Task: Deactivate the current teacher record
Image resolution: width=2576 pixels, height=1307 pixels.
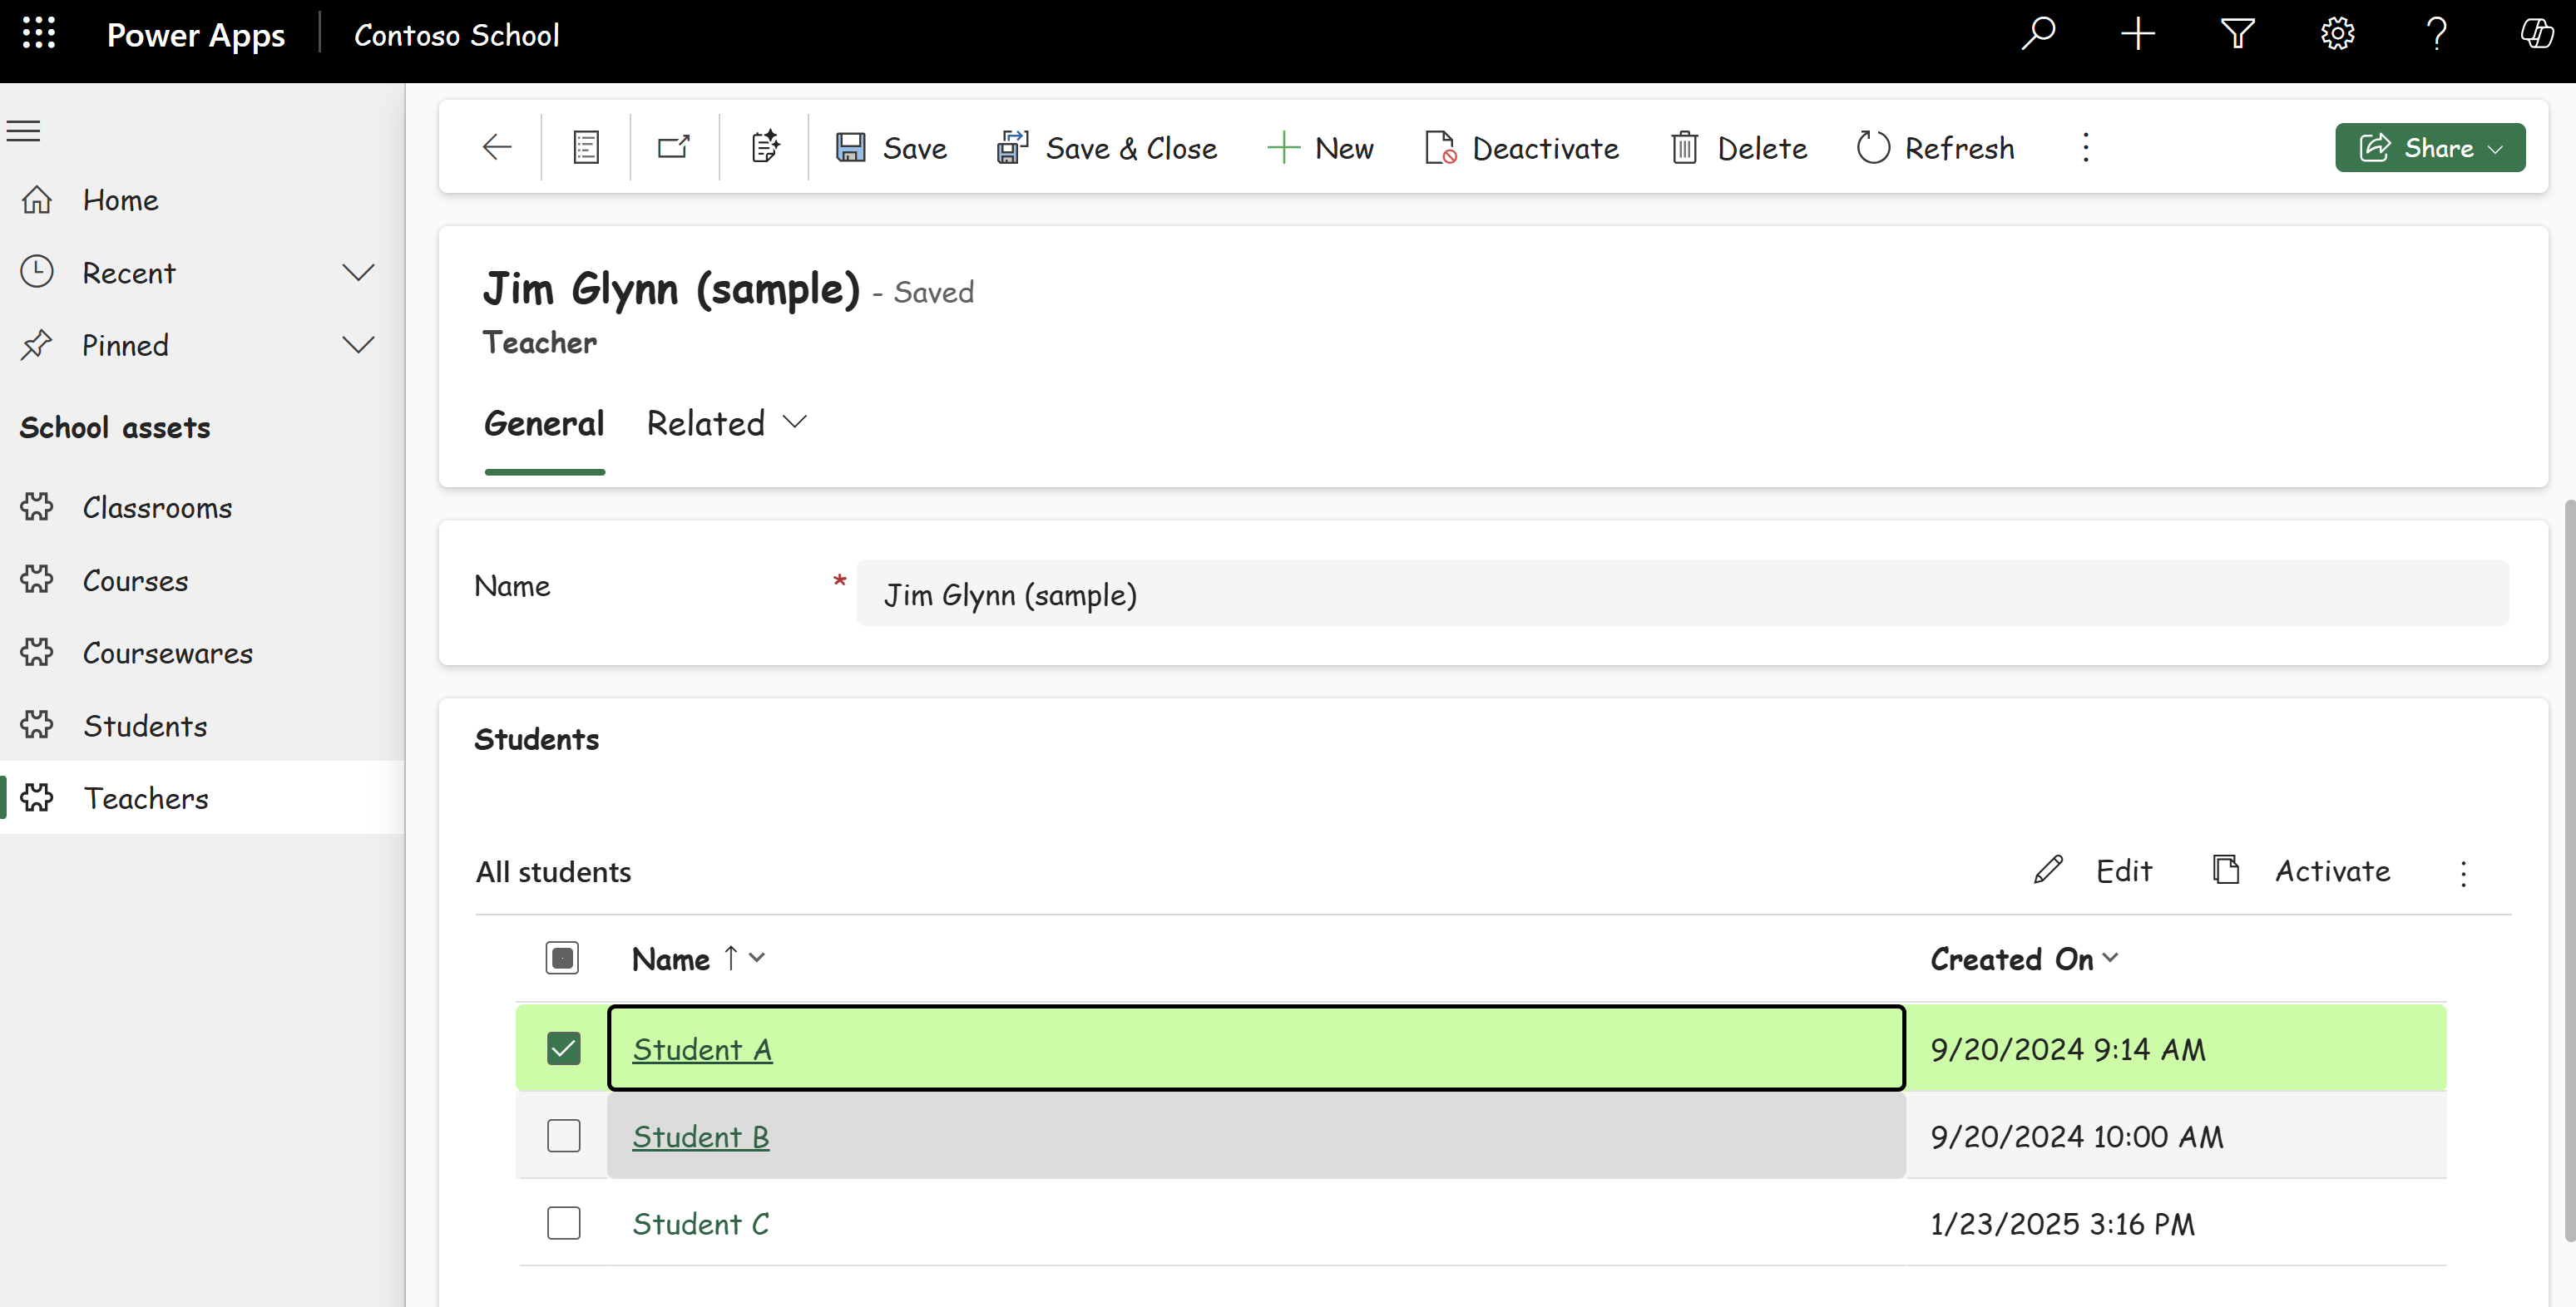Action: click(x=1521, y=147)
